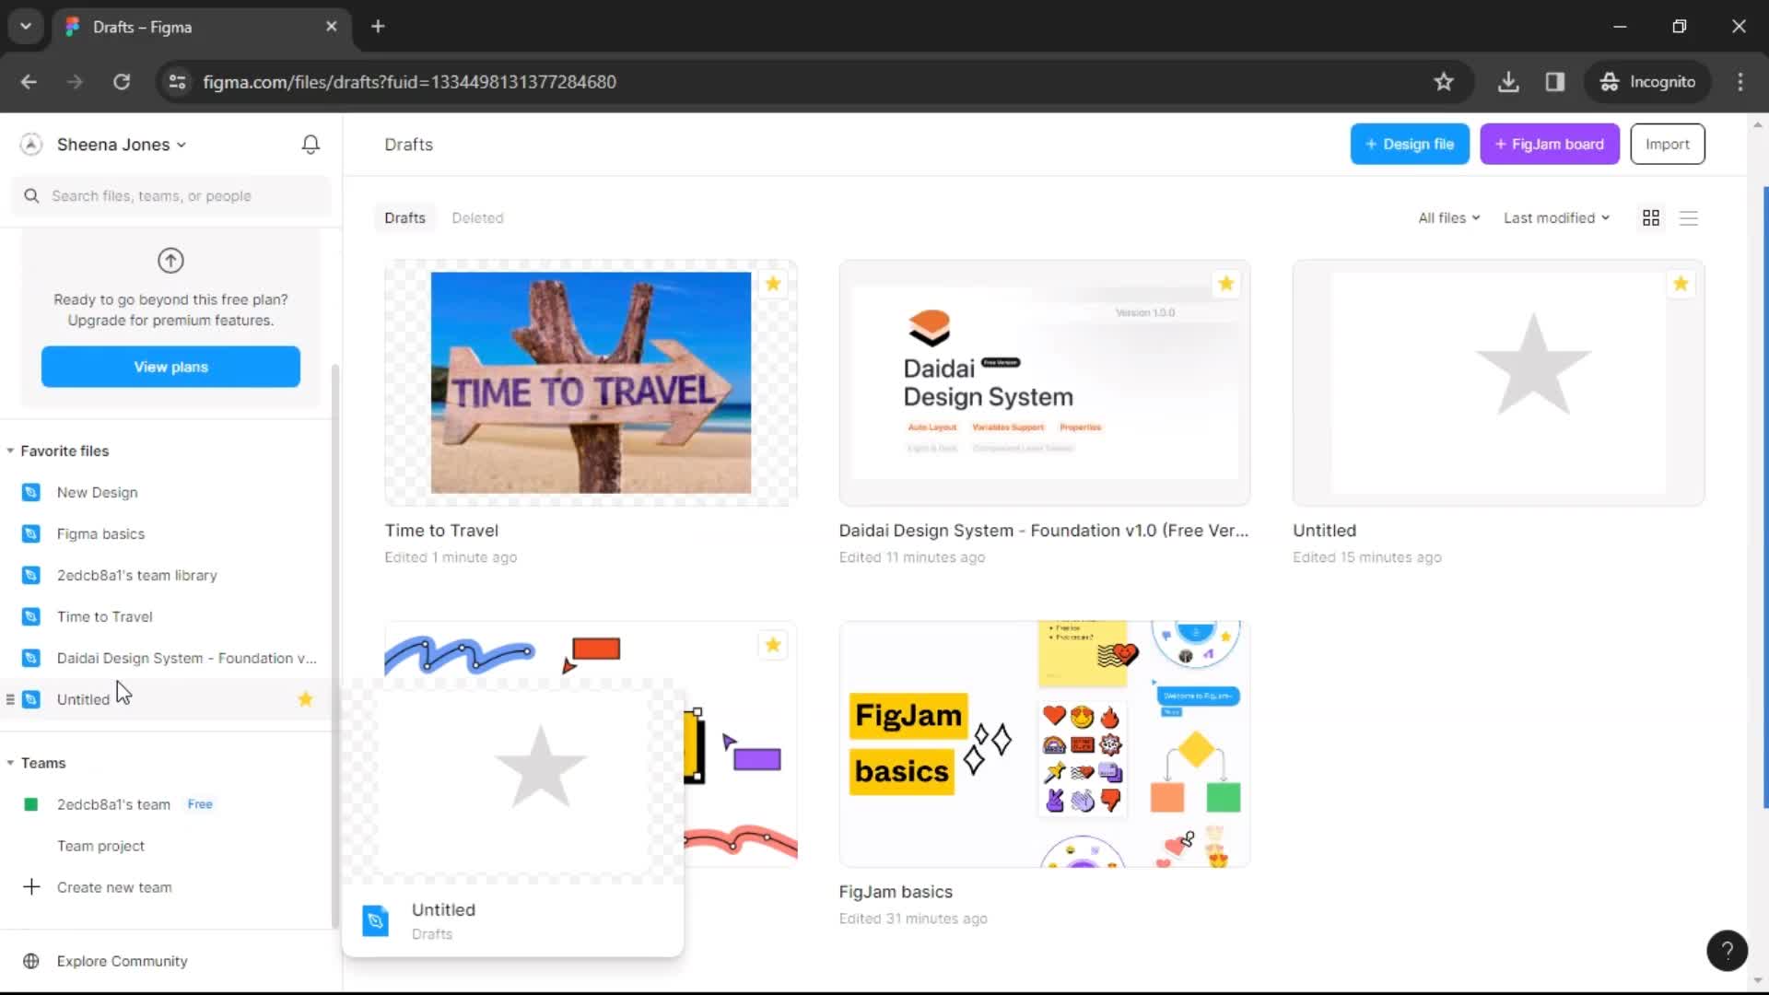Viewport: 1769px width, 995px height.
Task: Open Team project in sidebar
Action: tap(100, 846)
